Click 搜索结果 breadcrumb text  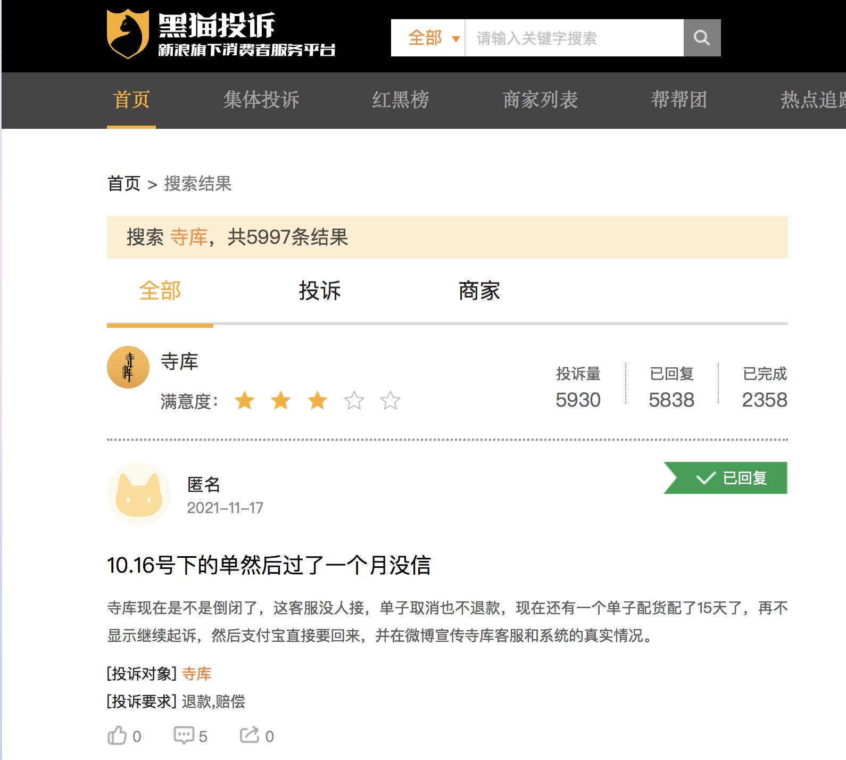198,184
